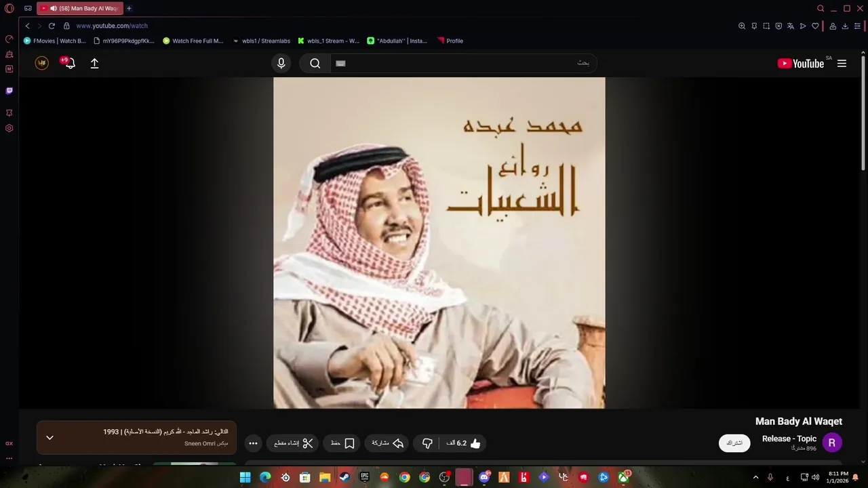Viewport: 868px width, 488px height.
Task: Open Steam from the taskbar
Action: tap(344, 477)
